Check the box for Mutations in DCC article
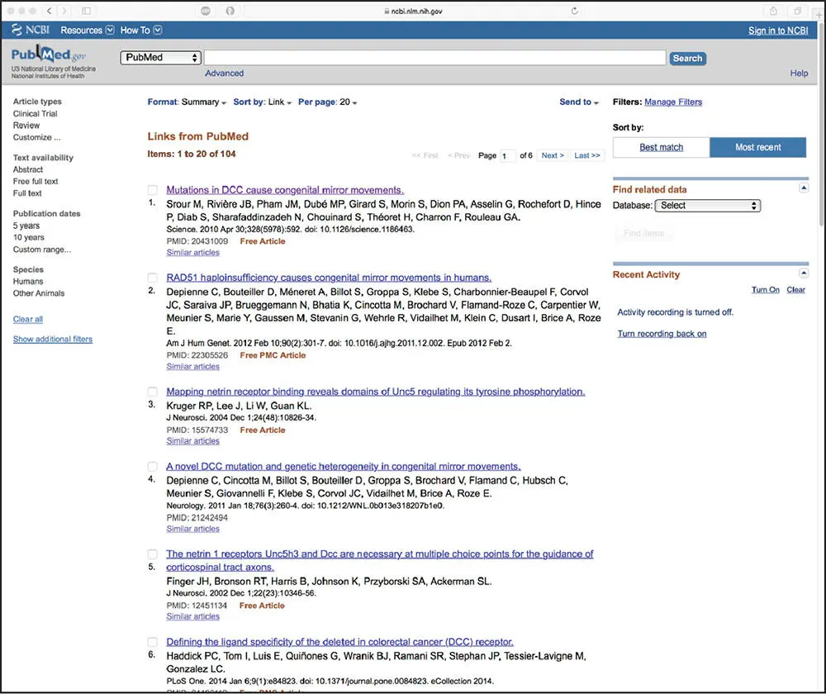The image size is (826, 694). pos(153,190)
